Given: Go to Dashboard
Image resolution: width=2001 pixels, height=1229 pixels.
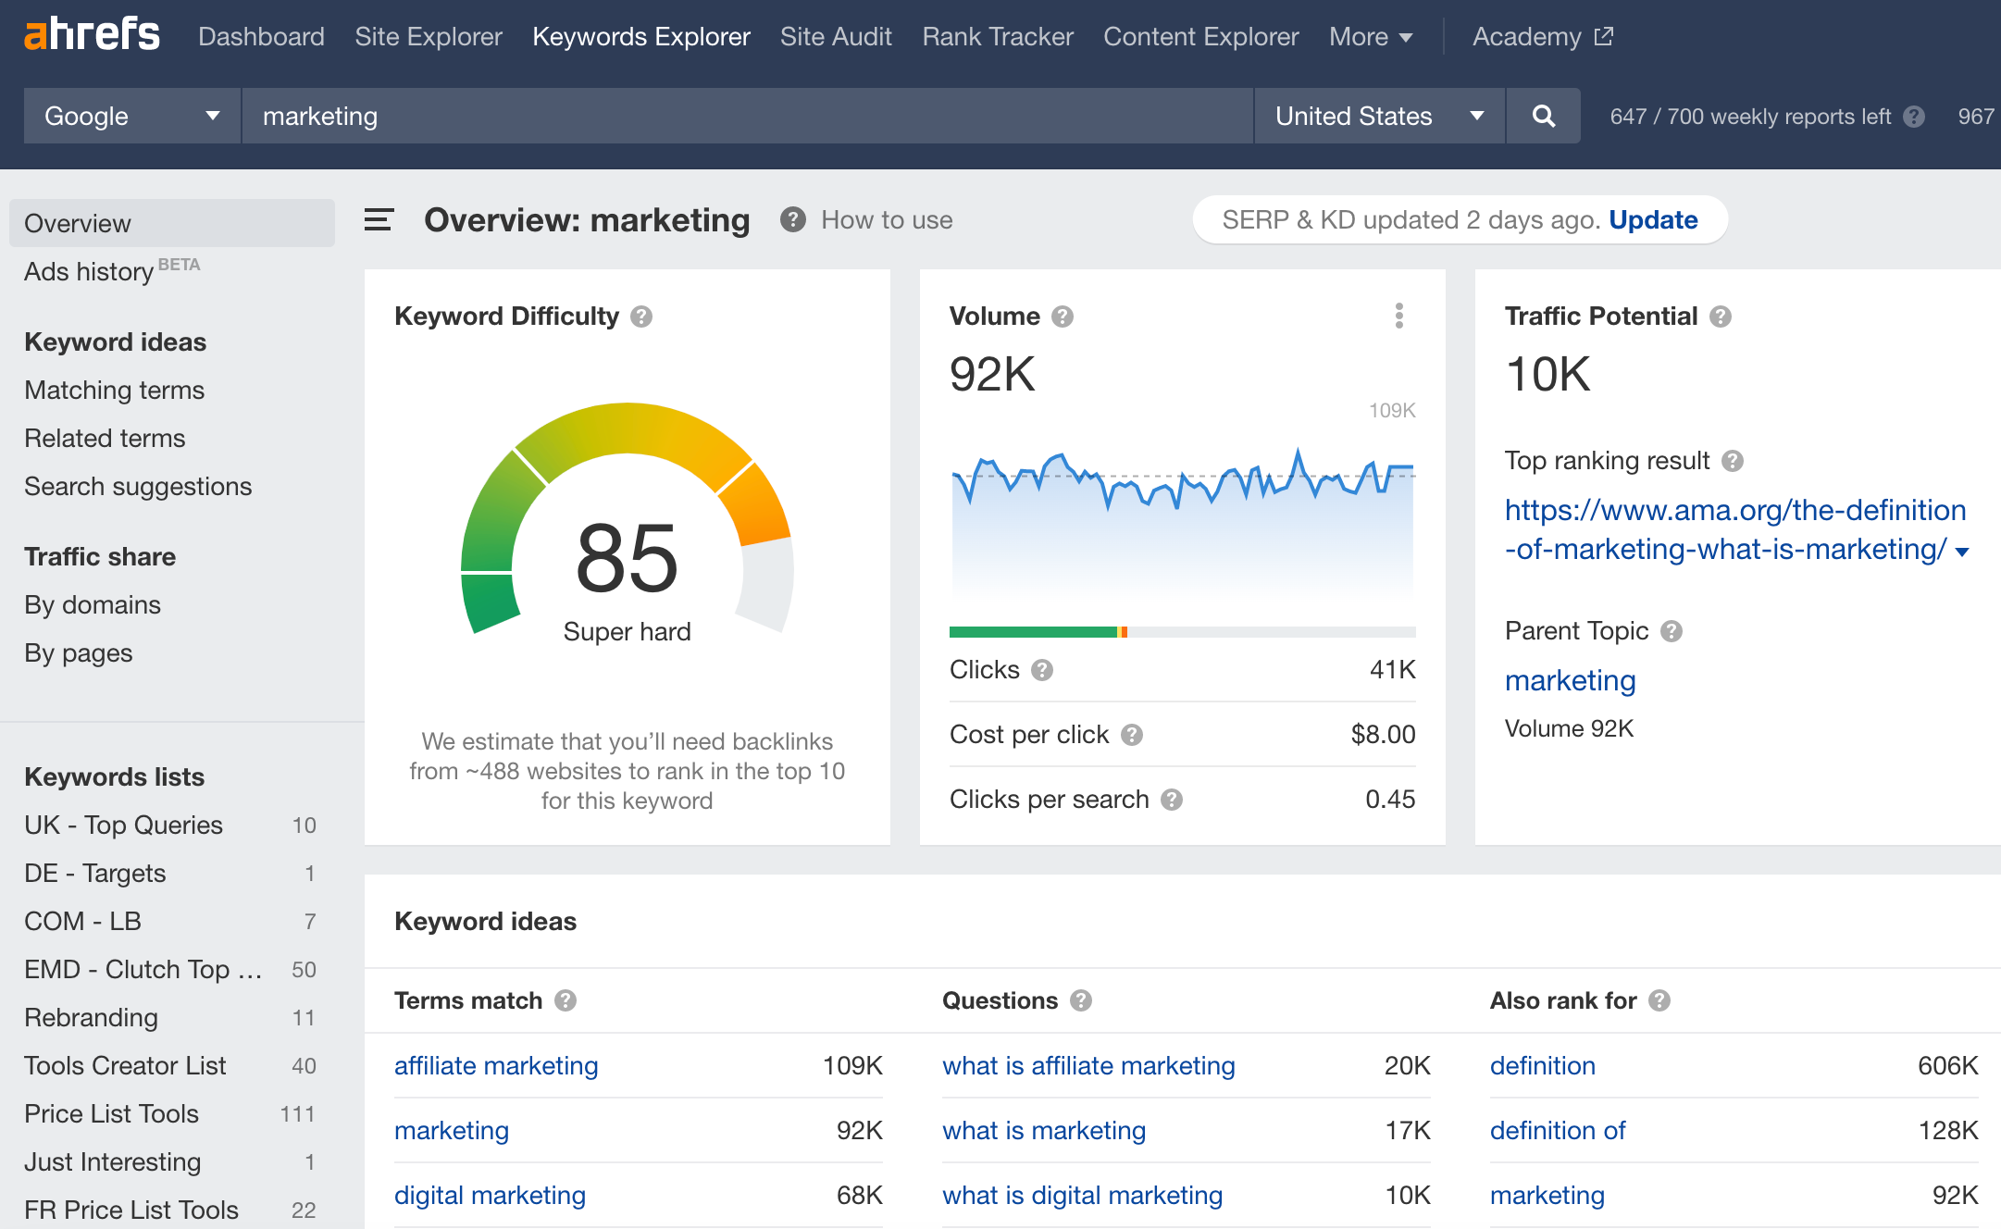Looking at the screenshot, I should pos(261,37).
